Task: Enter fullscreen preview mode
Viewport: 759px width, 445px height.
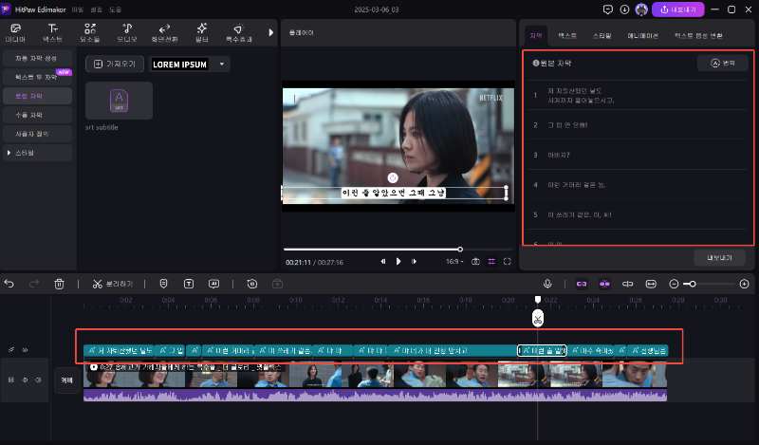Action: click(508, 261)
